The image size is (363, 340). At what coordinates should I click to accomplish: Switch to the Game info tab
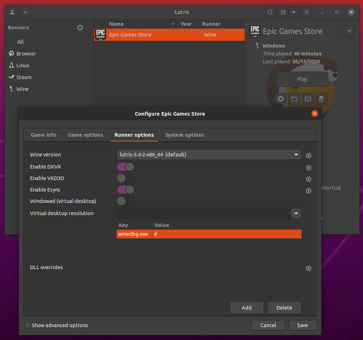pos(44,135)
